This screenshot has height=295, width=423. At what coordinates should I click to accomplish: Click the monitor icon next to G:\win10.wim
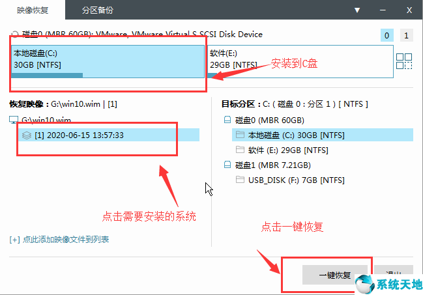coord(14,120)
